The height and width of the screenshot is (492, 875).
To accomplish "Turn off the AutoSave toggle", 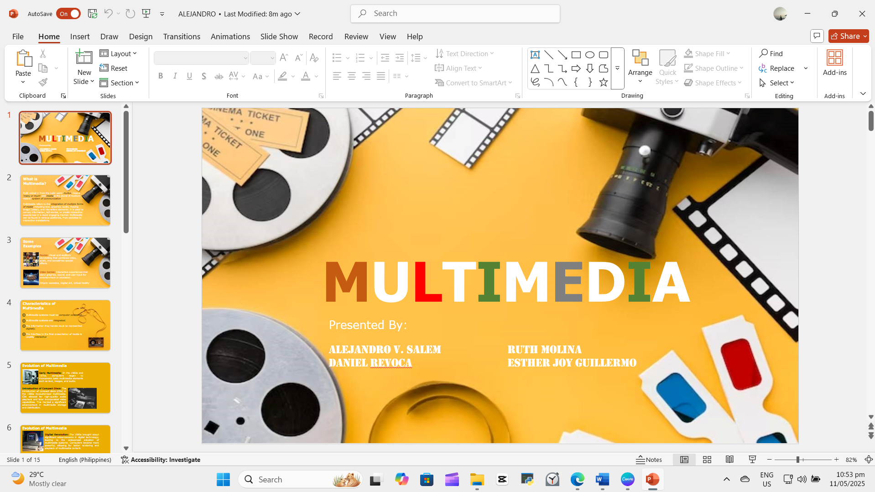I will tap(68, 14).
